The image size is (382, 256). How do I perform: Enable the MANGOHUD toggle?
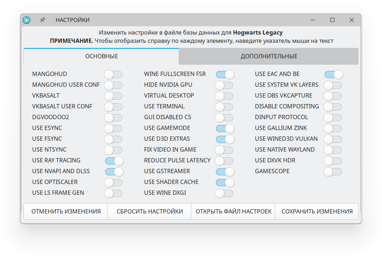pos(113,75)
